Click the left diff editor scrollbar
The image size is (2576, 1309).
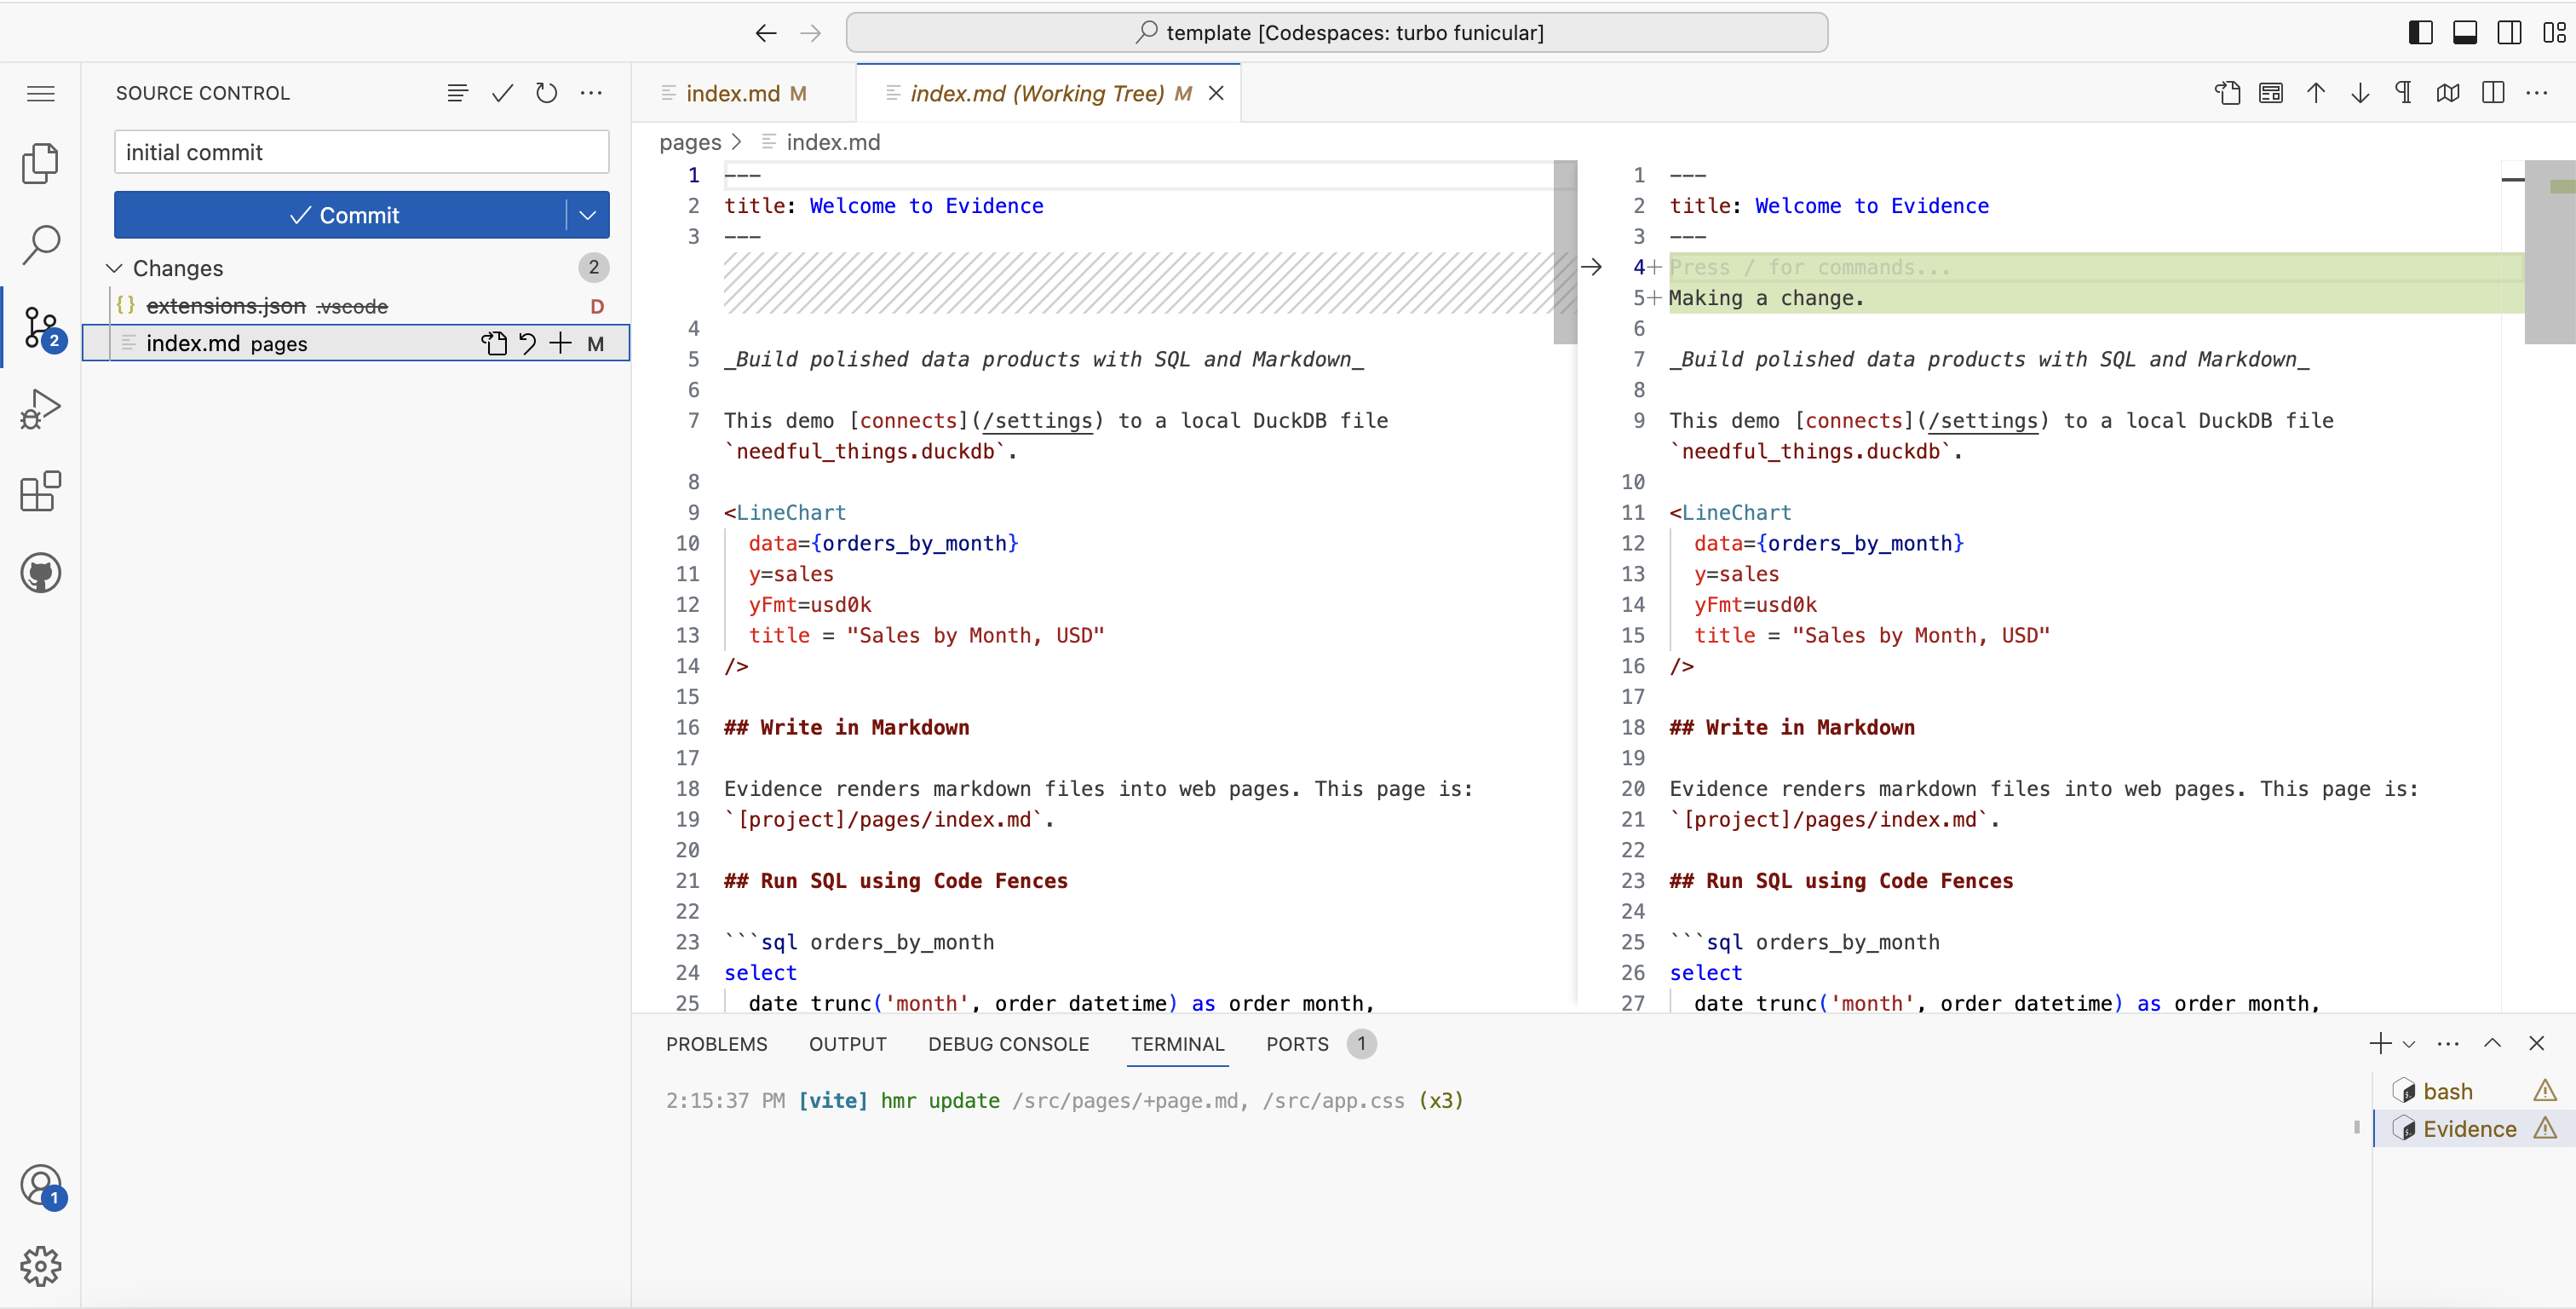tap(1565, 252)
